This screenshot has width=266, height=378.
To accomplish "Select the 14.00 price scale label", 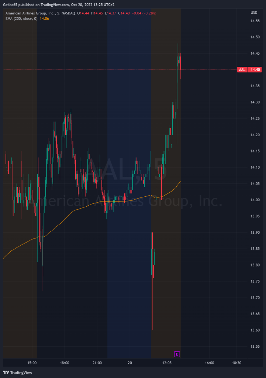I will pyautogui.click(x=255, y=200).
